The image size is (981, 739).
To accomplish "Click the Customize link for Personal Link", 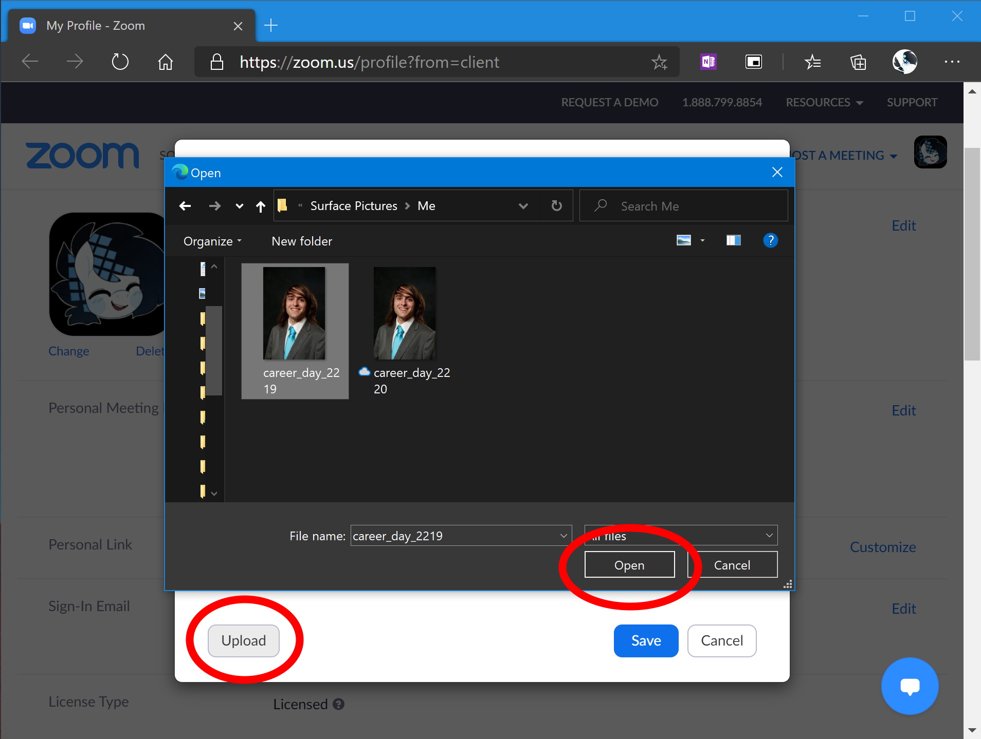I will [882, 546].
